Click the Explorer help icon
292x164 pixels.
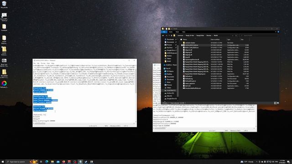coord(278,32)
